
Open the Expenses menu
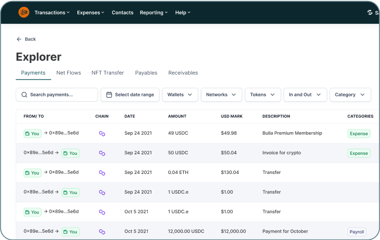click(x=91, y=12)
